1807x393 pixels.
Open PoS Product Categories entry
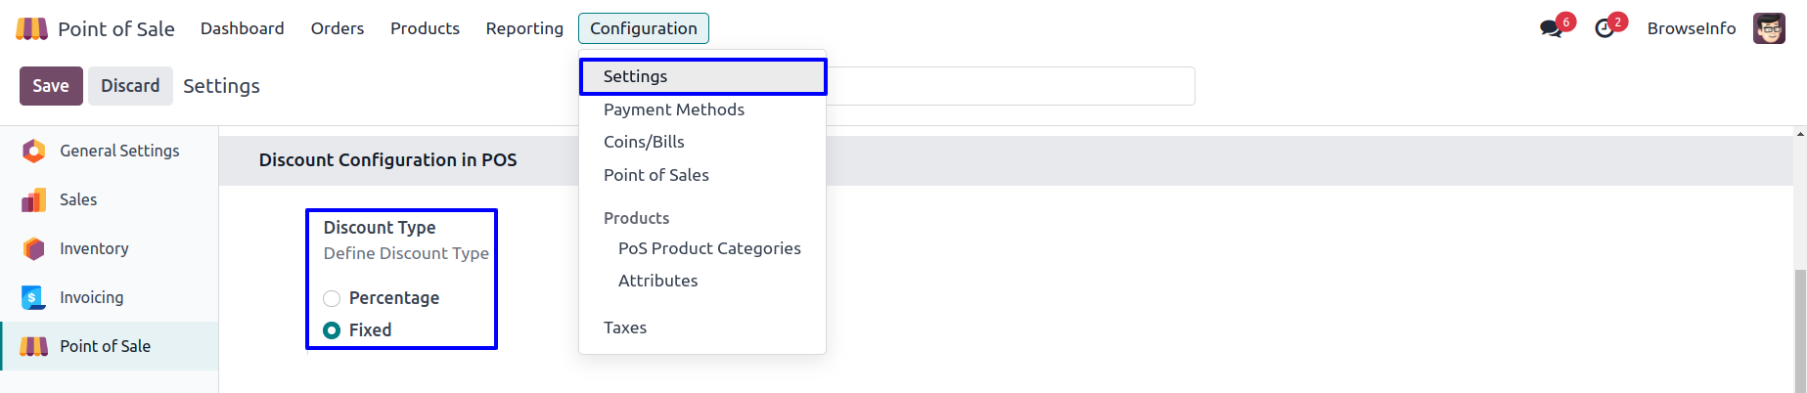(709, 248)
